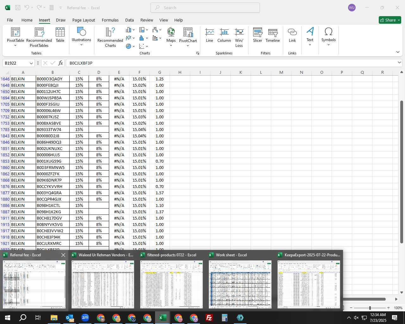This screenshot has height=324, width=405.
Task: Insert a Column sparkline
Action: coord(224,35)
